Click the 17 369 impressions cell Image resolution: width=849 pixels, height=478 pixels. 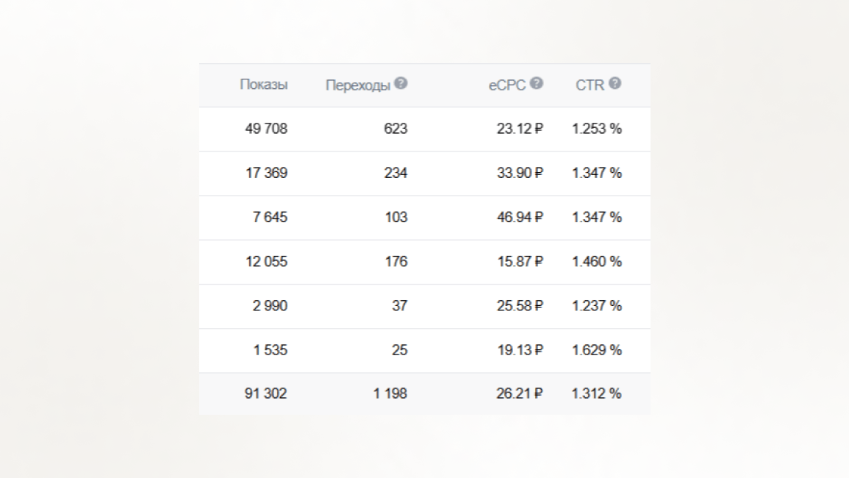point(266,173)
